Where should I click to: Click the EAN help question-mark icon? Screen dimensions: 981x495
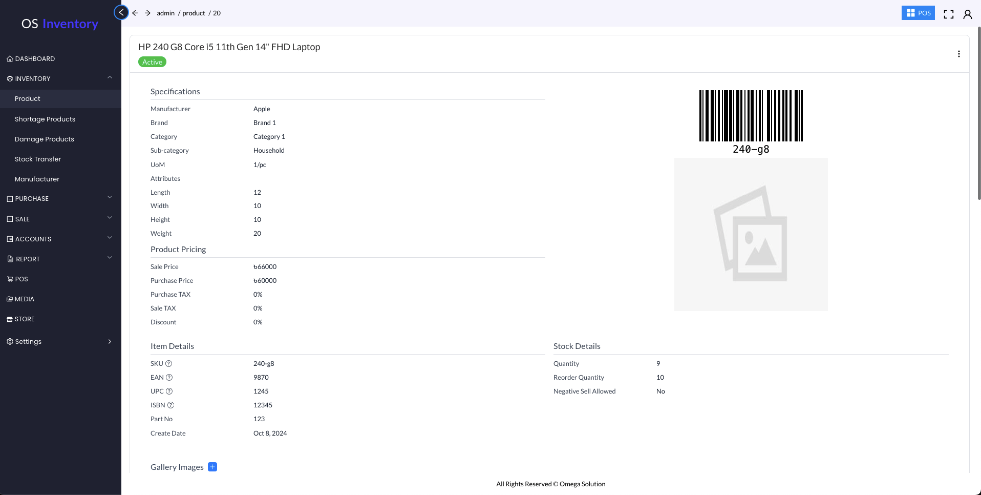pos(169,378)
